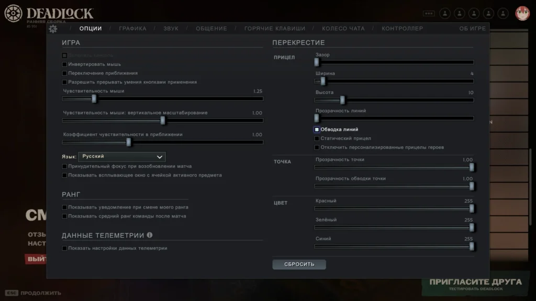Viewport: 536px width, 301px height.
Task: Click the first empty party slot icon
Action: (x=445, y=13)
